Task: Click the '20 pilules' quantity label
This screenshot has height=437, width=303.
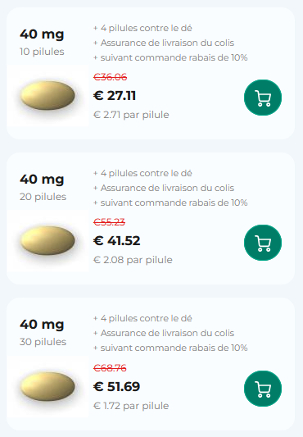Action: pyautogui.click(x=43, y=197)
